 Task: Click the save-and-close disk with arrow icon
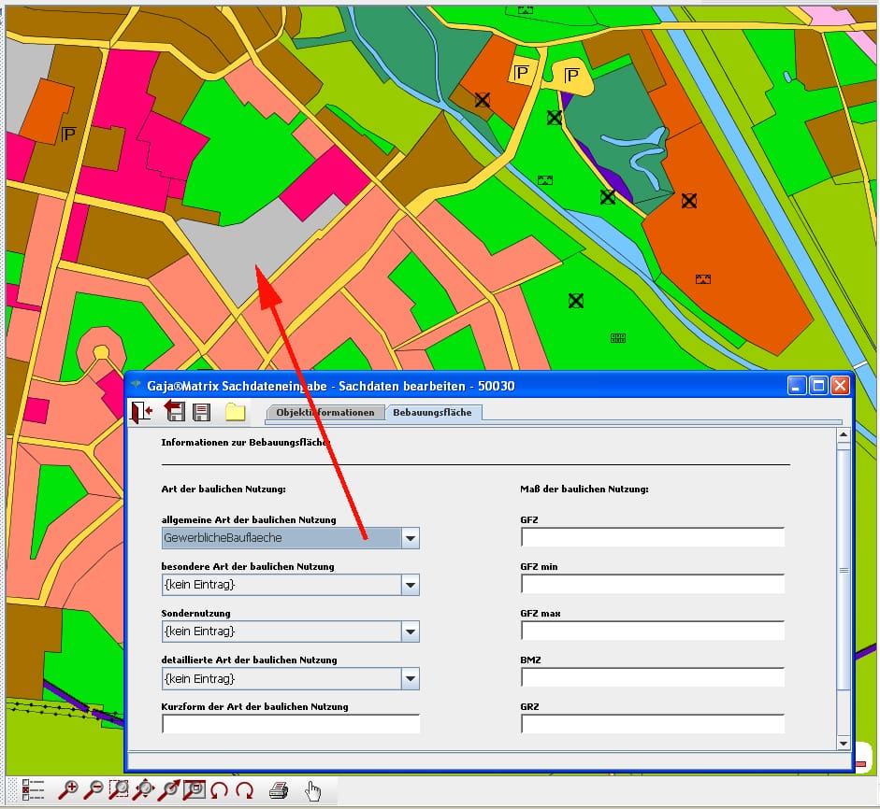(x=174, y=412)
